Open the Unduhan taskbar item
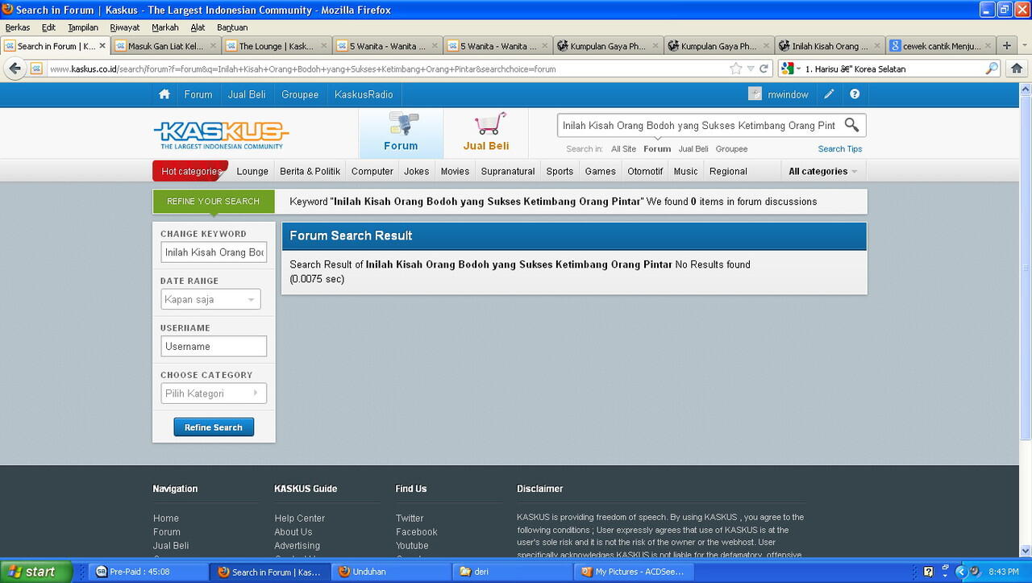The height and width of the screenshot is (583, 1032). (x=391, y=572)
